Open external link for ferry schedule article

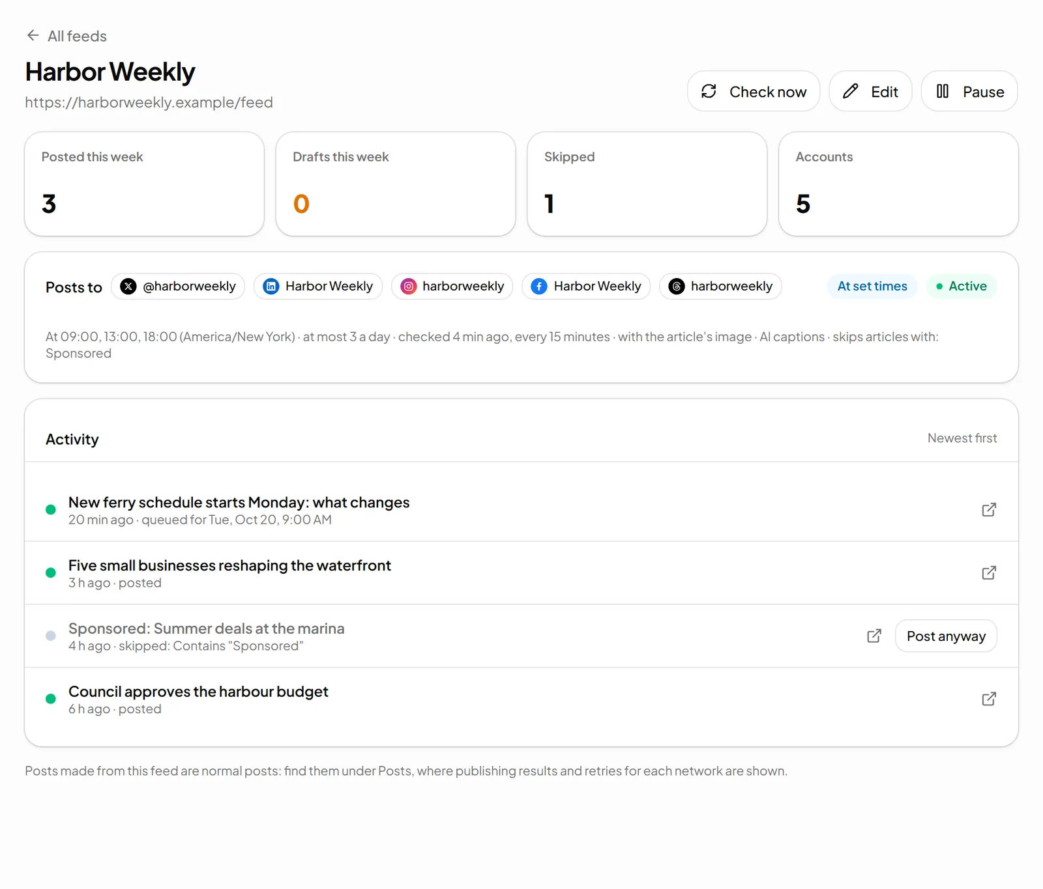click(989, 510)
